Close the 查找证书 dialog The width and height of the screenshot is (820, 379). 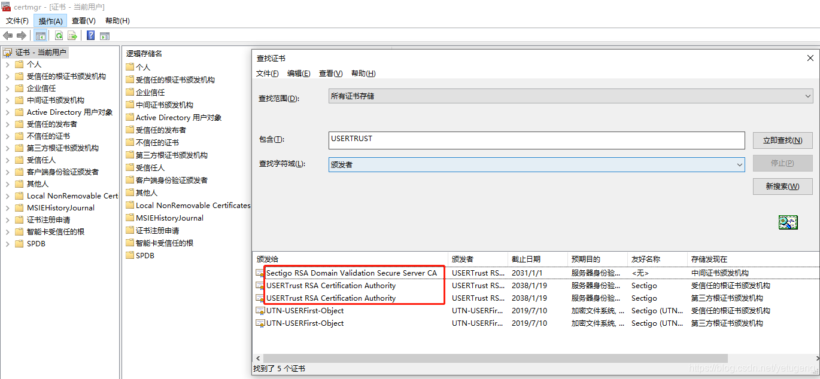click(x=810, y=58)
